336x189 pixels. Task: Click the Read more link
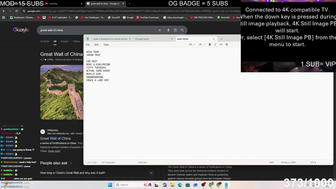tap(54, 151)
